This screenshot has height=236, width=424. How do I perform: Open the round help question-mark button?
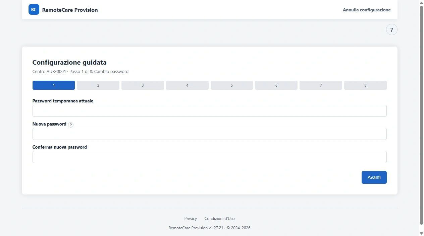click(392, 30)
